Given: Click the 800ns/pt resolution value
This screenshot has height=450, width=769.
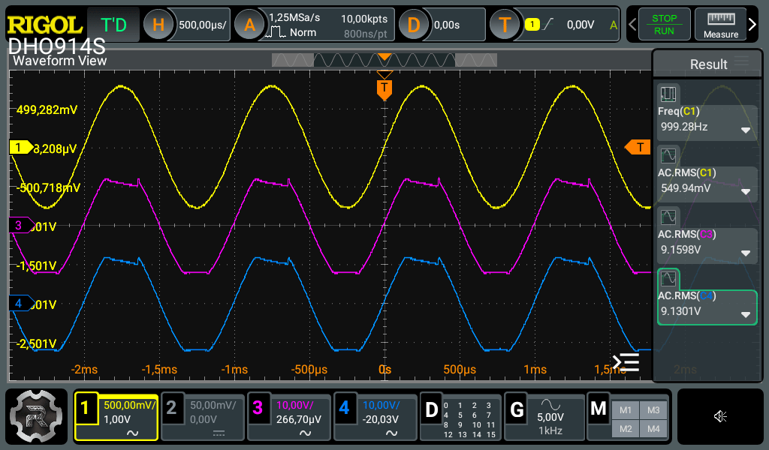Looking at the screenshot, I should (366, 34).
